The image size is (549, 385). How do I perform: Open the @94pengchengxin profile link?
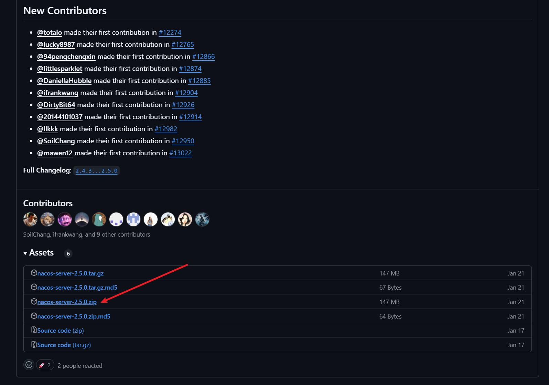click(x=66, y=56)
